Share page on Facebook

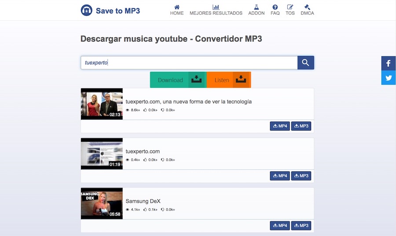(389, 63)
